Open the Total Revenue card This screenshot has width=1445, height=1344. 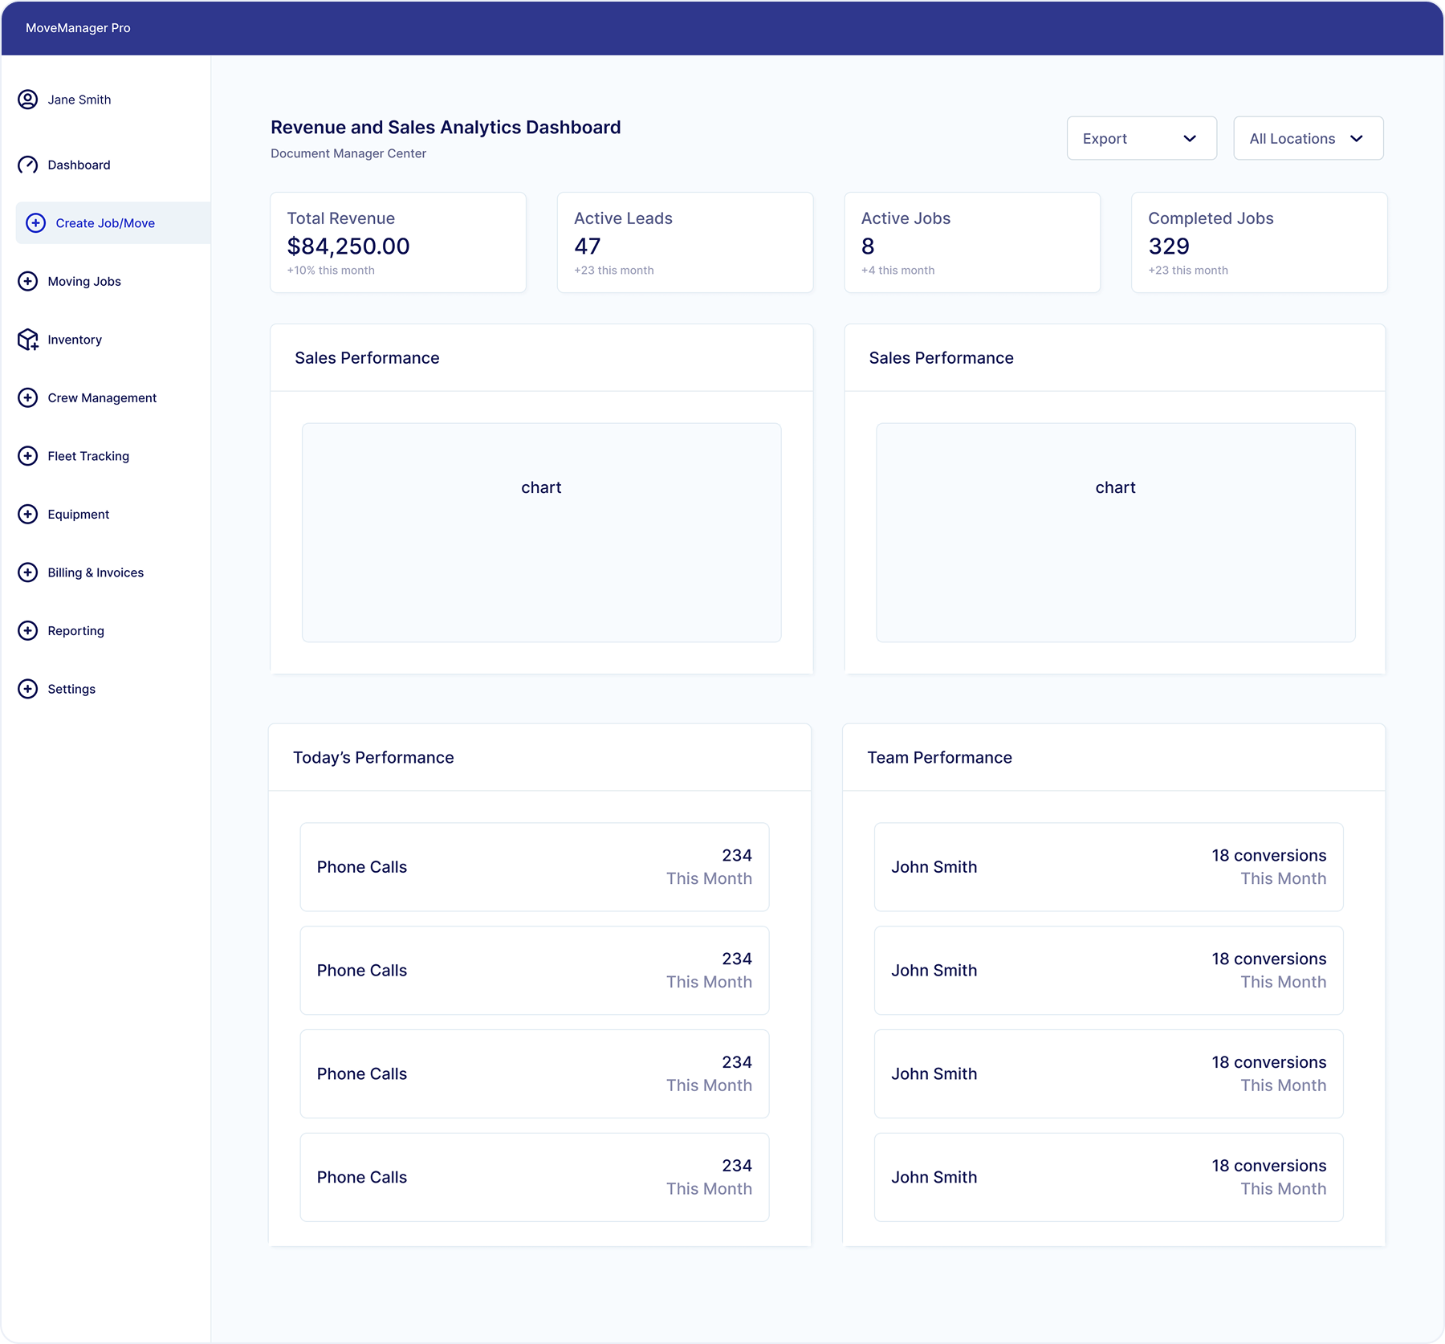[398, 242]
